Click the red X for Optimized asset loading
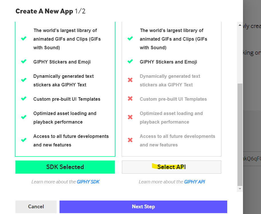Image resolution: width=261 pixels, height=214 pixels. [x=130, y=117]
